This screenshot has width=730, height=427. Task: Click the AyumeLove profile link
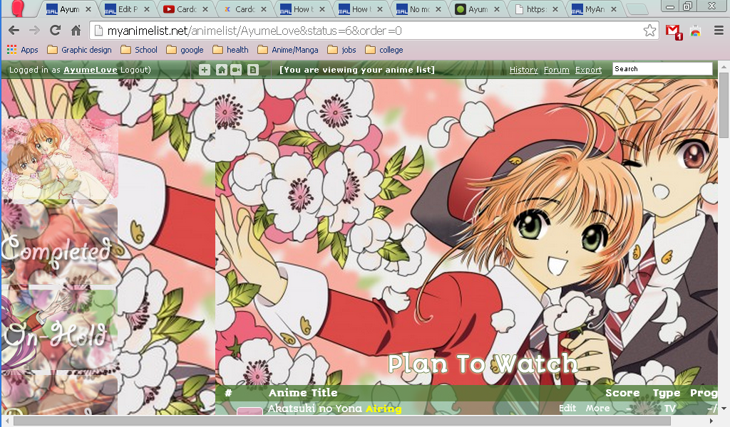coord(91,70)
